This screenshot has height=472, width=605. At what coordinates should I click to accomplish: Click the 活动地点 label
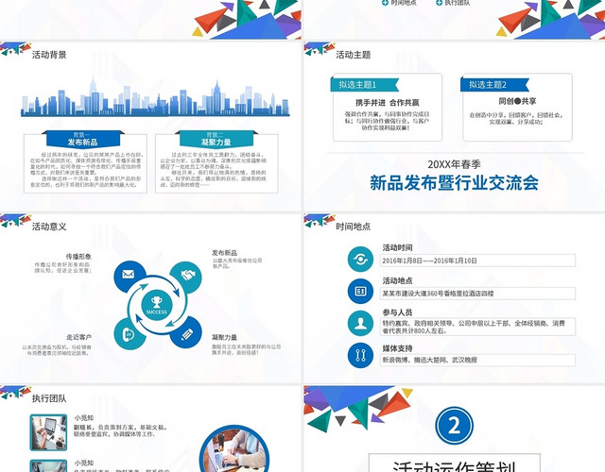point(397,280)
